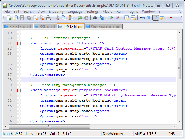Close document with menu bar X

click(180, 12)
